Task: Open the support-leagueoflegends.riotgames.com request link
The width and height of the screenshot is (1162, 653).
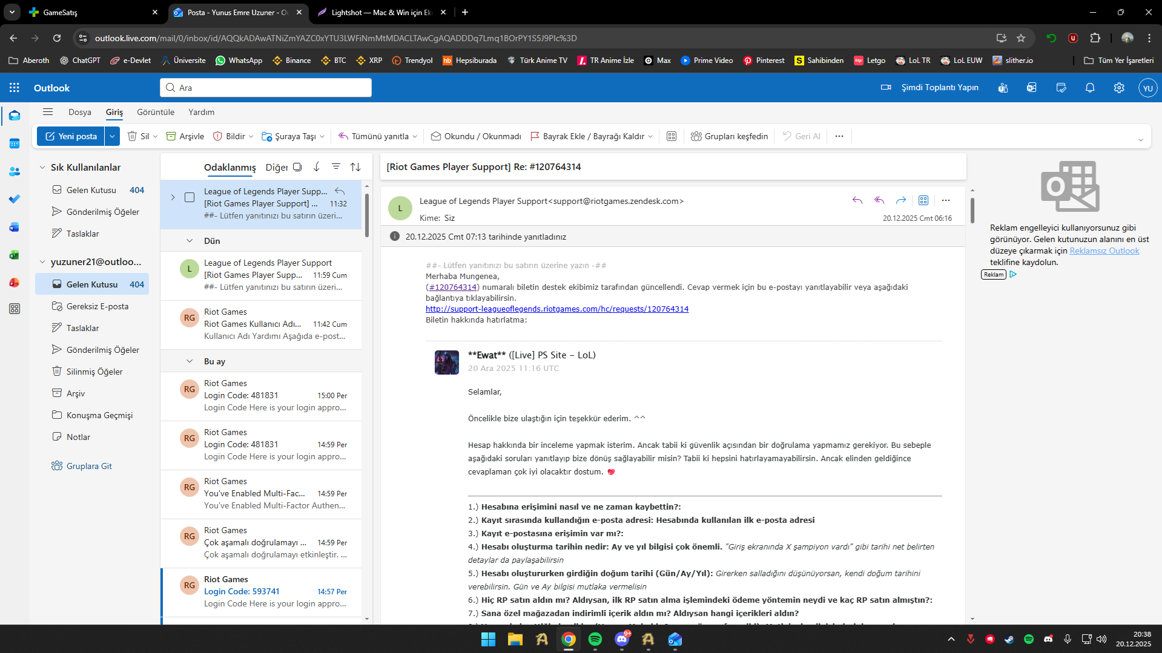Action: click(557, 309)
